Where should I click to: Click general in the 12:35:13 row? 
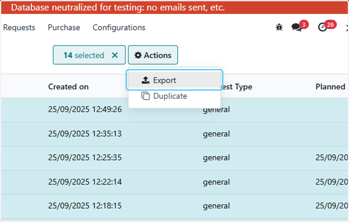tap(216, 134)
